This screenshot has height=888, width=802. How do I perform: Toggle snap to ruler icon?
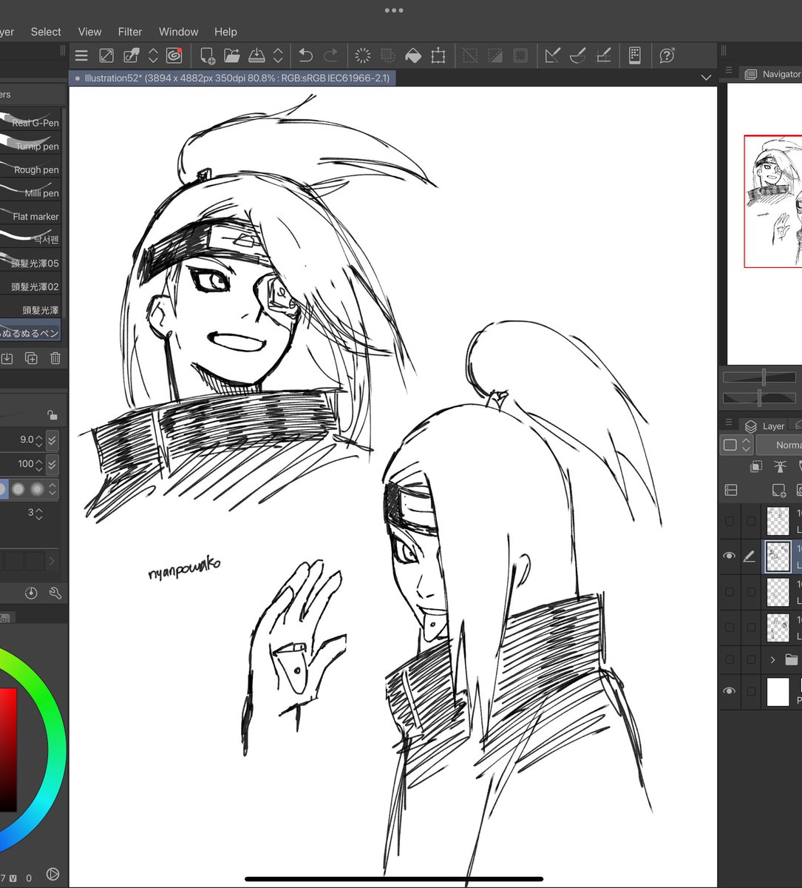coord(552,55)
